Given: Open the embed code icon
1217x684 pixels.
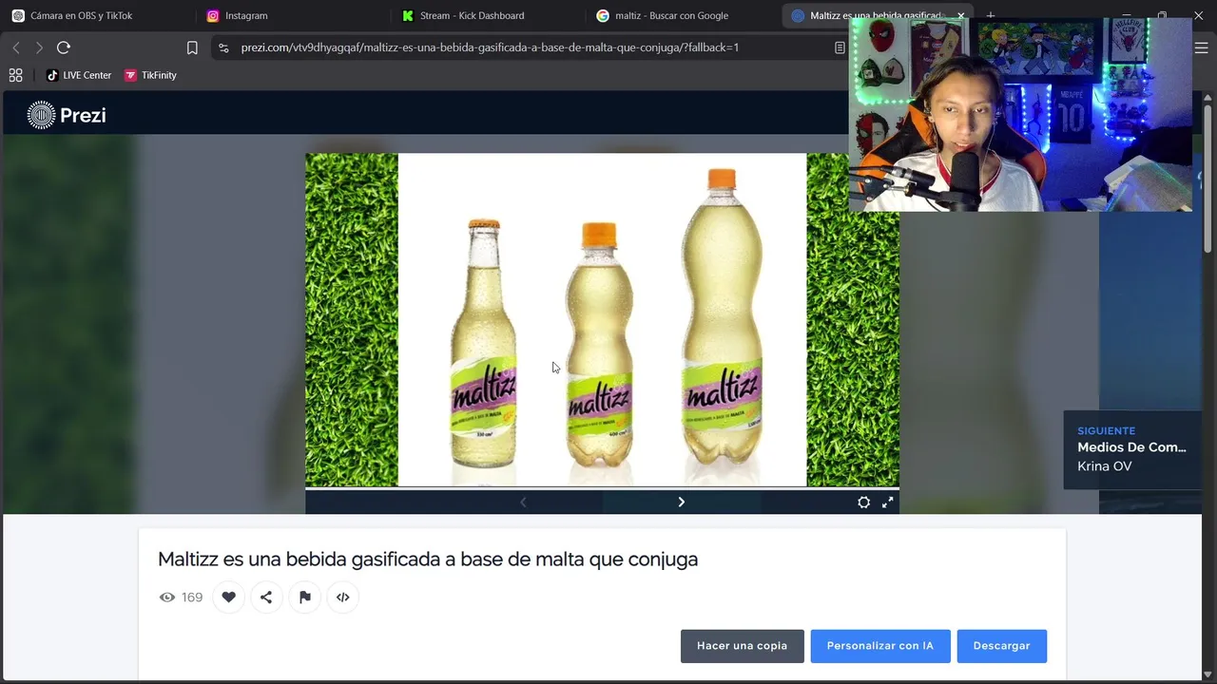Looking at the screenshot, I should coord(342,597).
